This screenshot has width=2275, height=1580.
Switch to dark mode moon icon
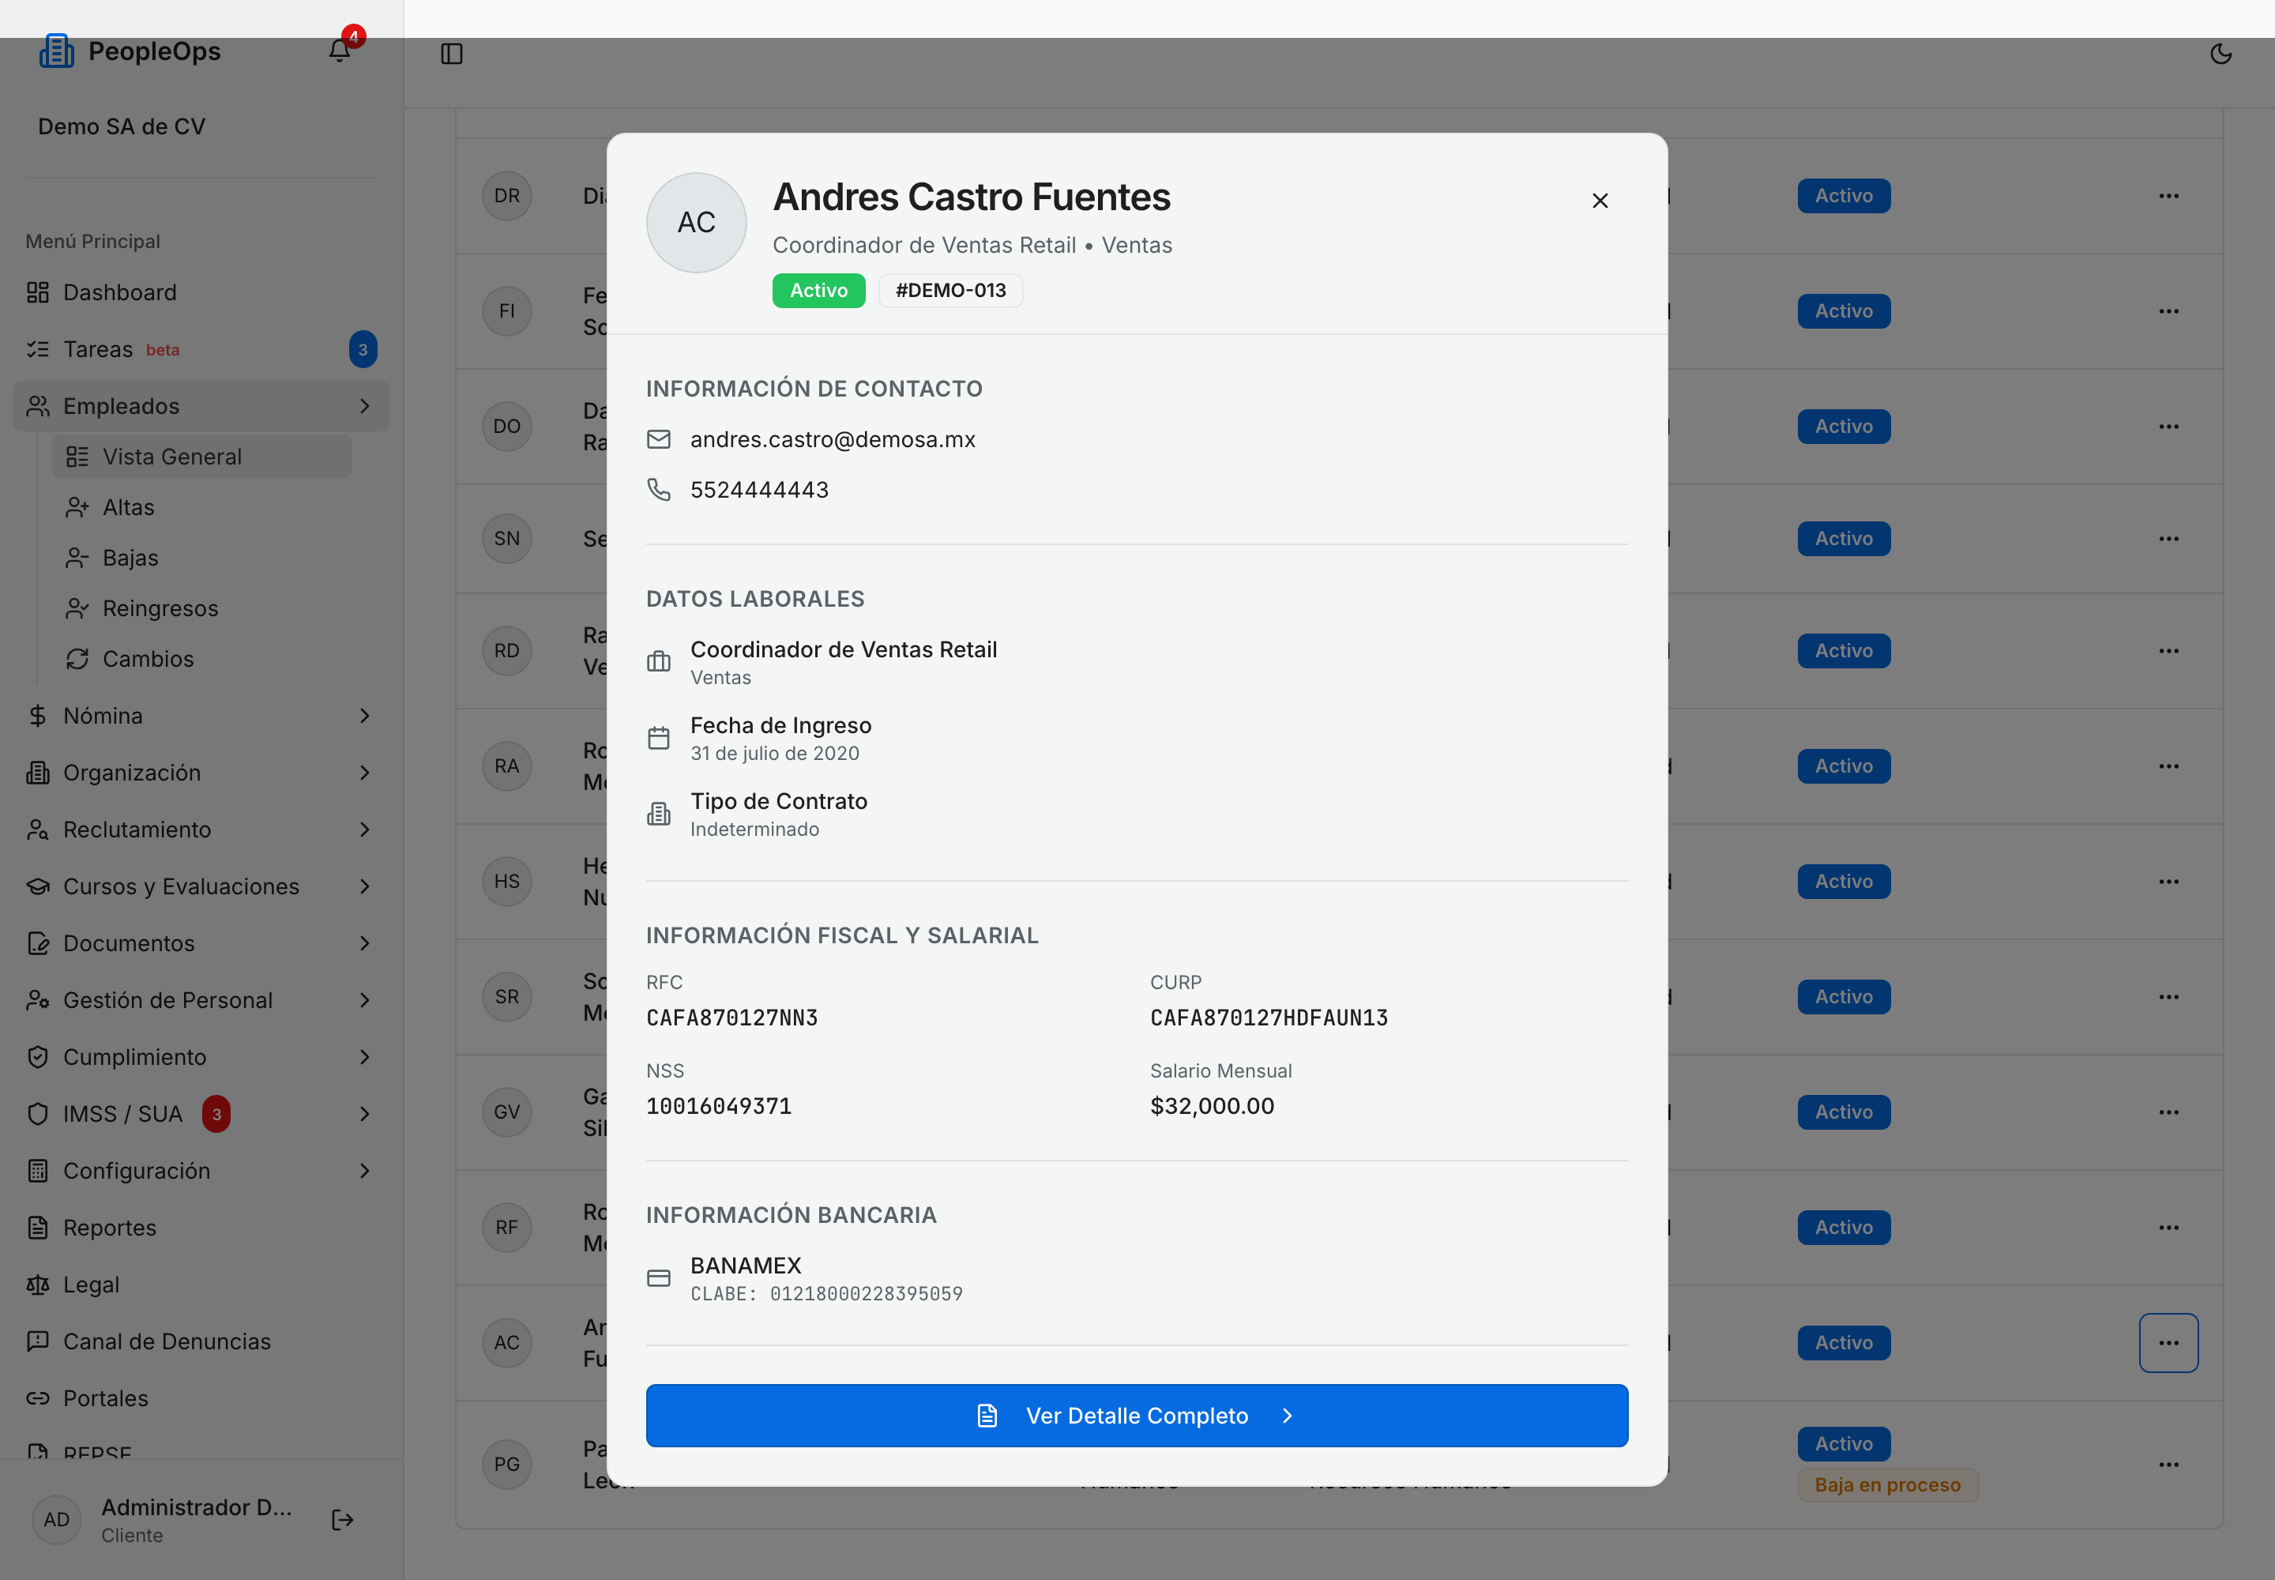click(2220, 54)
